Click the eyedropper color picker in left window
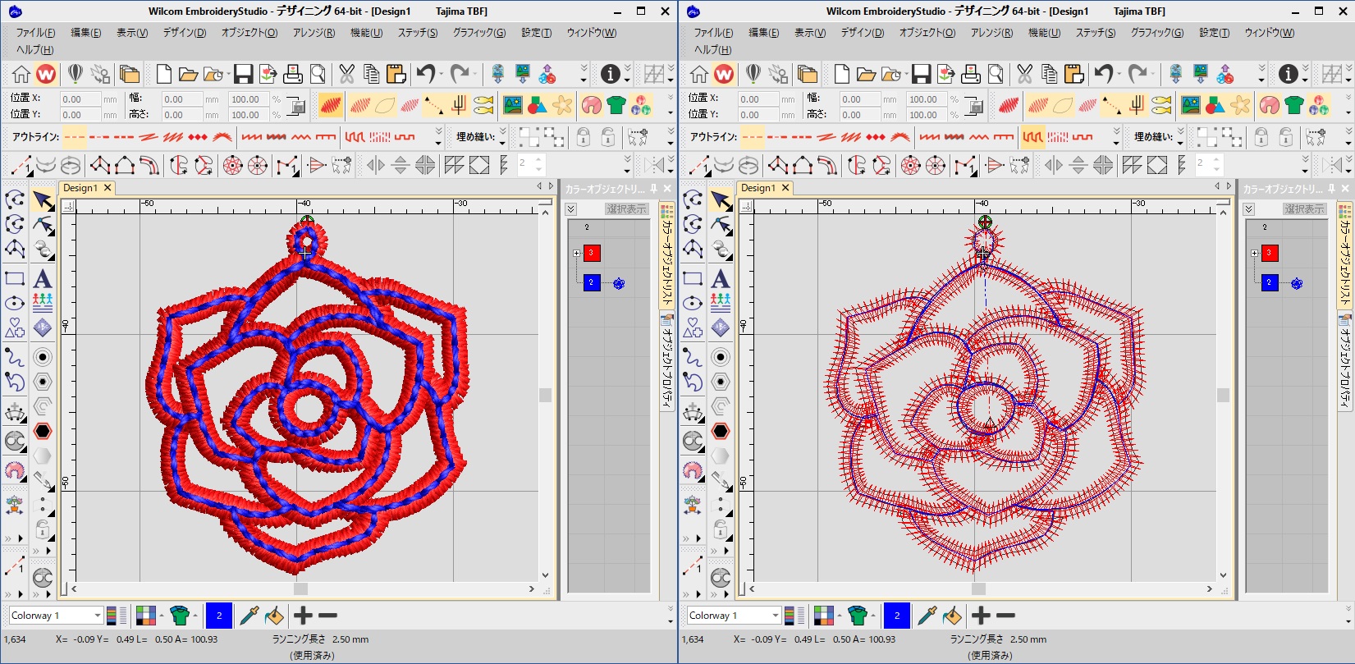Screen dimensions: 1355x664 point(249,615)
